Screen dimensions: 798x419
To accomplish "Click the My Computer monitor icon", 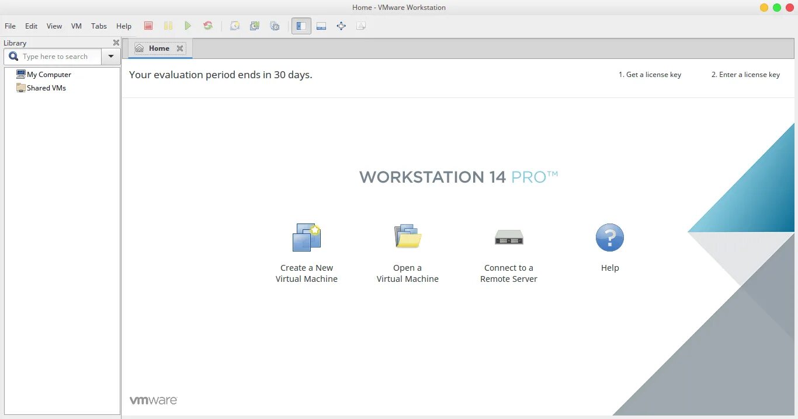I will tap(21, 74).
